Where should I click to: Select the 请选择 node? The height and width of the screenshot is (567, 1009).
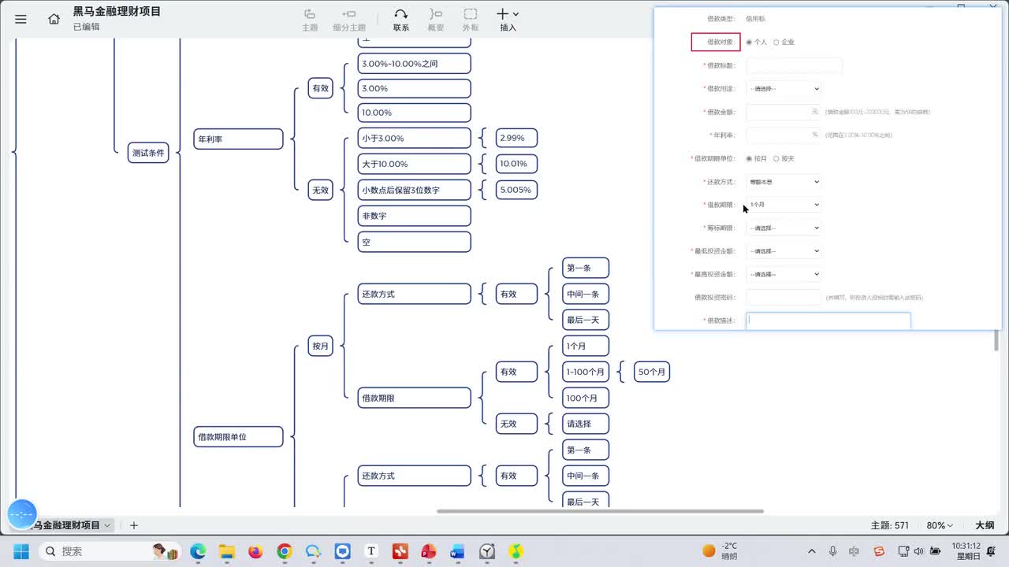click(585, 424)
